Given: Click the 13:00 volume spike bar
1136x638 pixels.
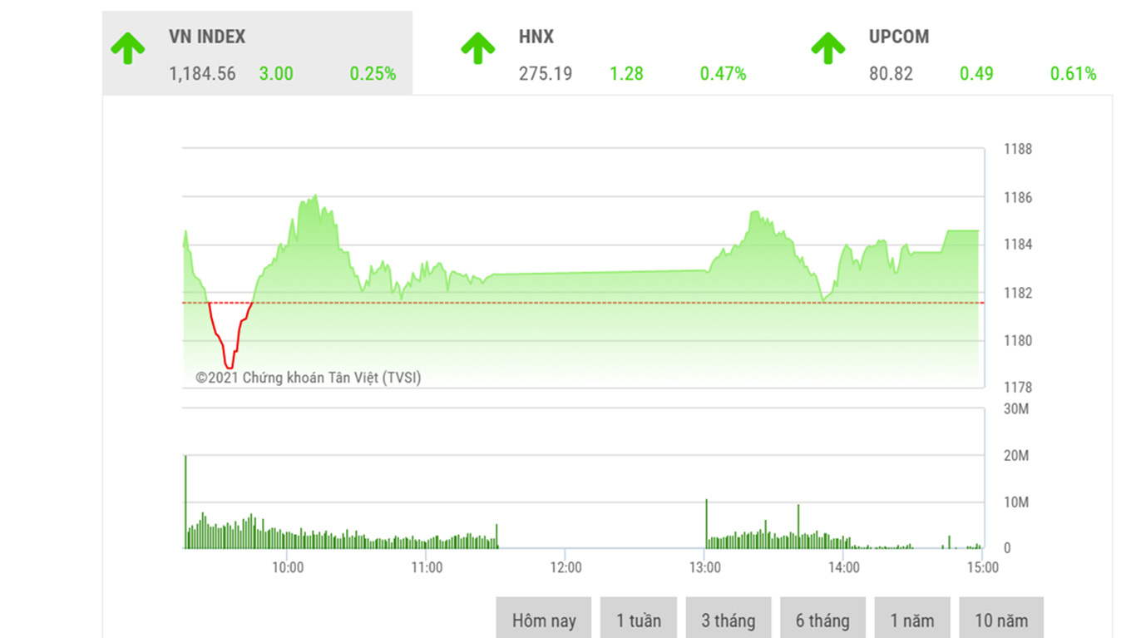Looking at the screenshot, I should [x=706, y=523].
